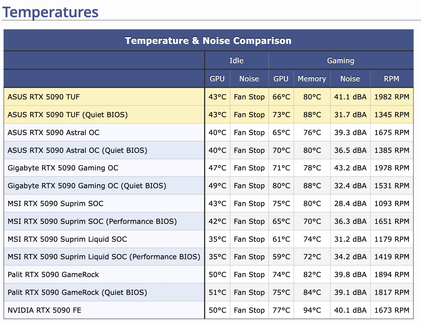Select the 1982 RPM cell
The width and height of the screenshot is (421, 325).
pyautogui.click(x=392, y=97)
